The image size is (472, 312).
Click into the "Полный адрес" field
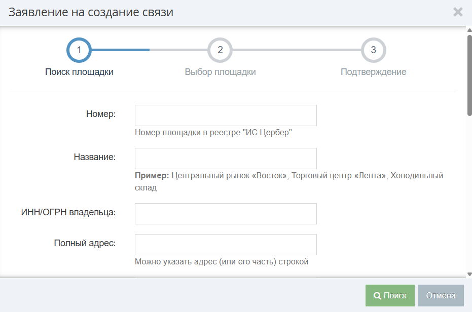tap(226, 245)
